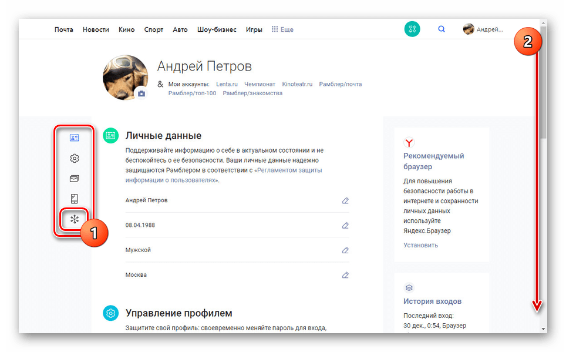
Task: Edit the birthdate 08.04.1988 via pencil icon
Action: point(345,225)
